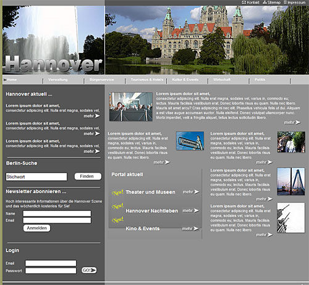Click the mehr arrow beside Hannover Nachtleben
This screenshot has height=285, width=309.
click(x=191, y=210)
